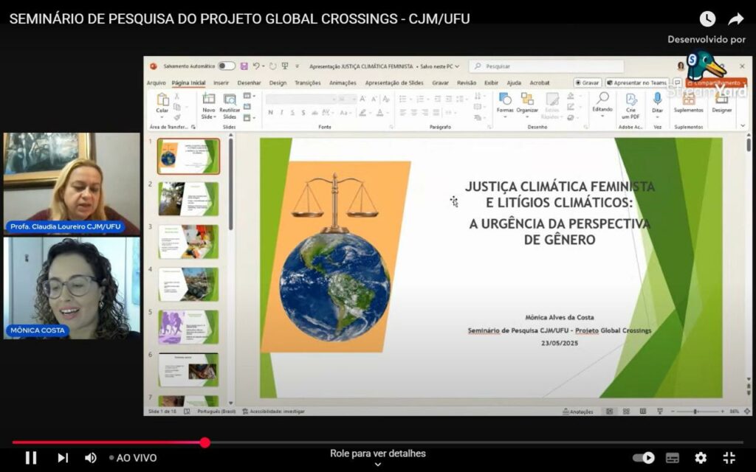This screenshot has width=756, height=472.
Task: Click the Redo icon in quick access toolbar
Action: click(x=273, y=66)
